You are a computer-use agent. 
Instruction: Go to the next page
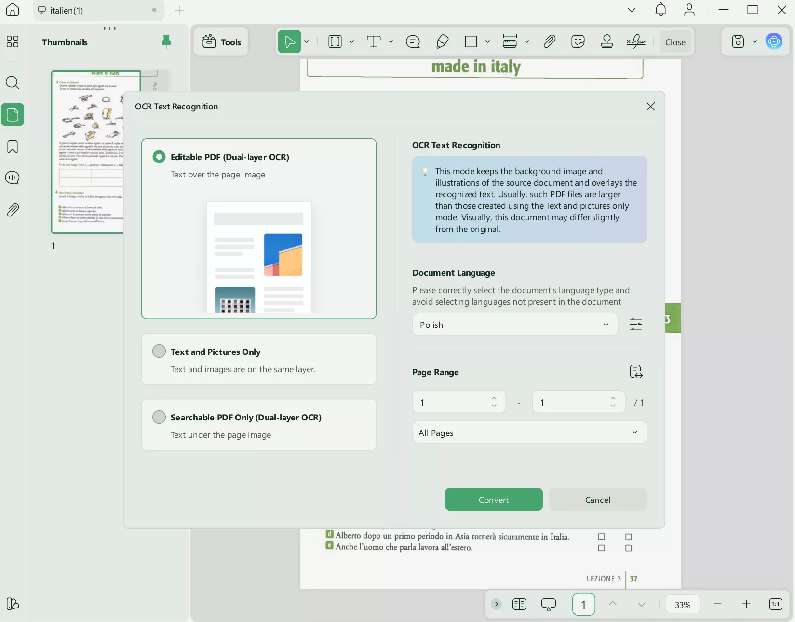tap(642, 604)
